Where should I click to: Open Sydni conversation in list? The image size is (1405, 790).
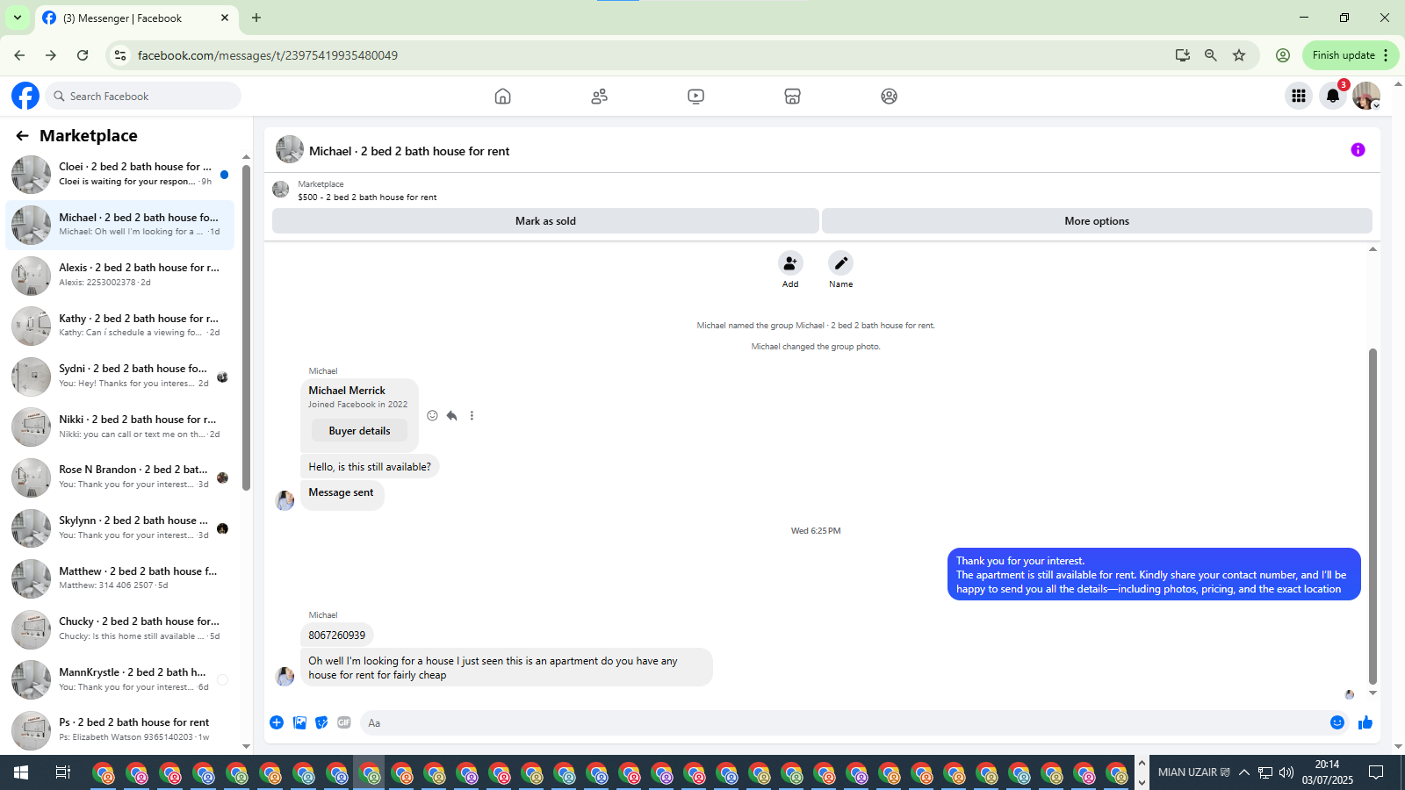[x=119, y=376]
